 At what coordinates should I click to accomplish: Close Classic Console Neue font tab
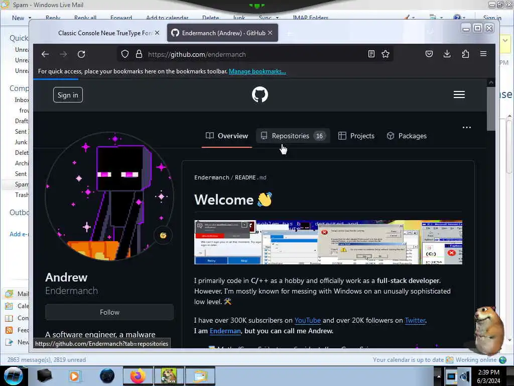click(x=157, y=33)
